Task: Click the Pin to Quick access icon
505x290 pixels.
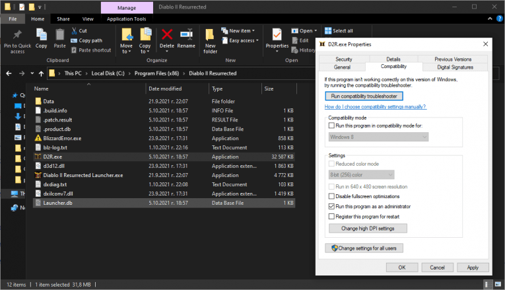Action: [17, 34]
